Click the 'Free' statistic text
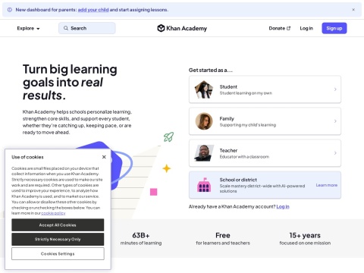The image size is (364, 273). [x=223, y=235]
